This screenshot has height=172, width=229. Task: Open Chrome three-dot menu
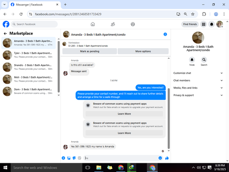point(224,14)
